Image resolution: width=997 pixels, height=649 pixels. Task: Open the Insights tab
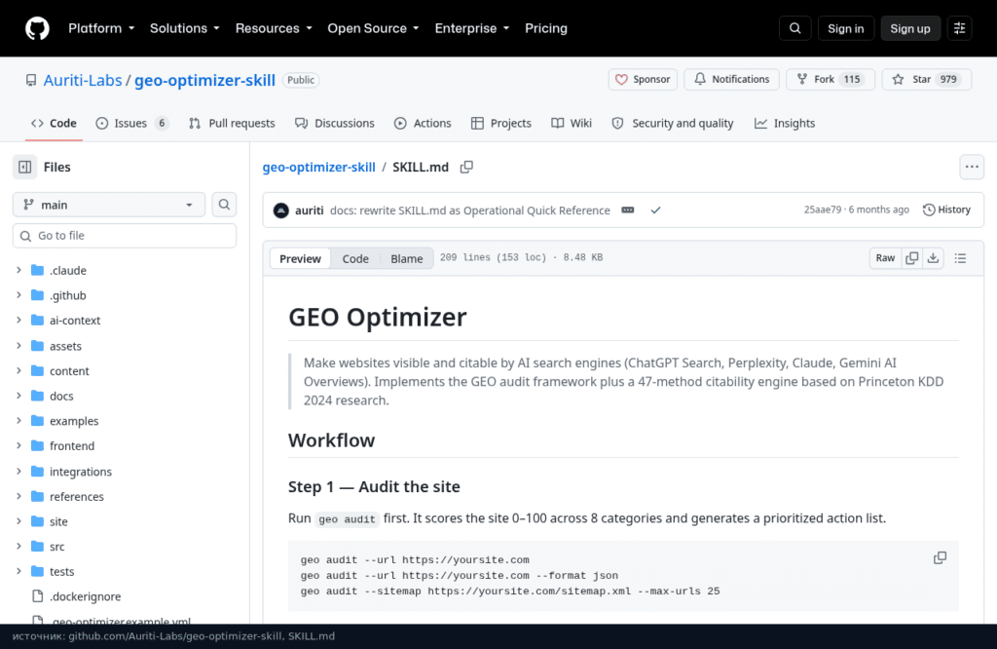click(x=785, y=124)
